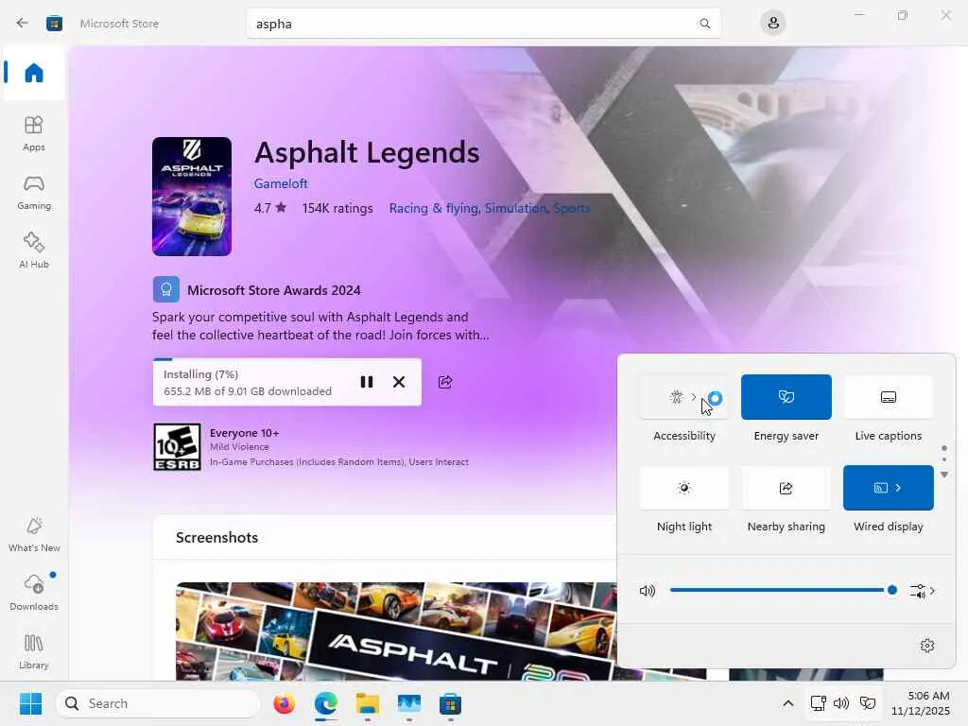This screenshot has height=726, width=968.
Task: Toggle Nearby sharing
Action: (786, 488)
